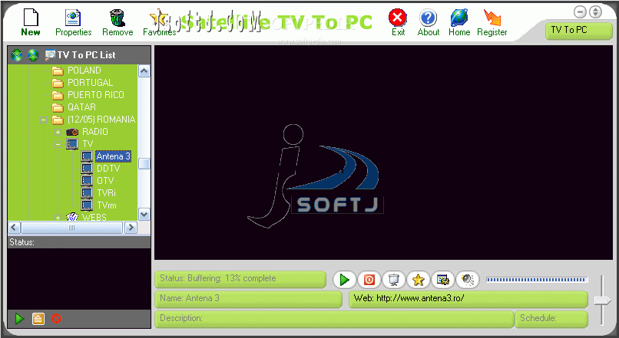This screenshot has height=338, width=619.
Task: Open the video settings gear-window icon
Action: [x=443, y=280]
